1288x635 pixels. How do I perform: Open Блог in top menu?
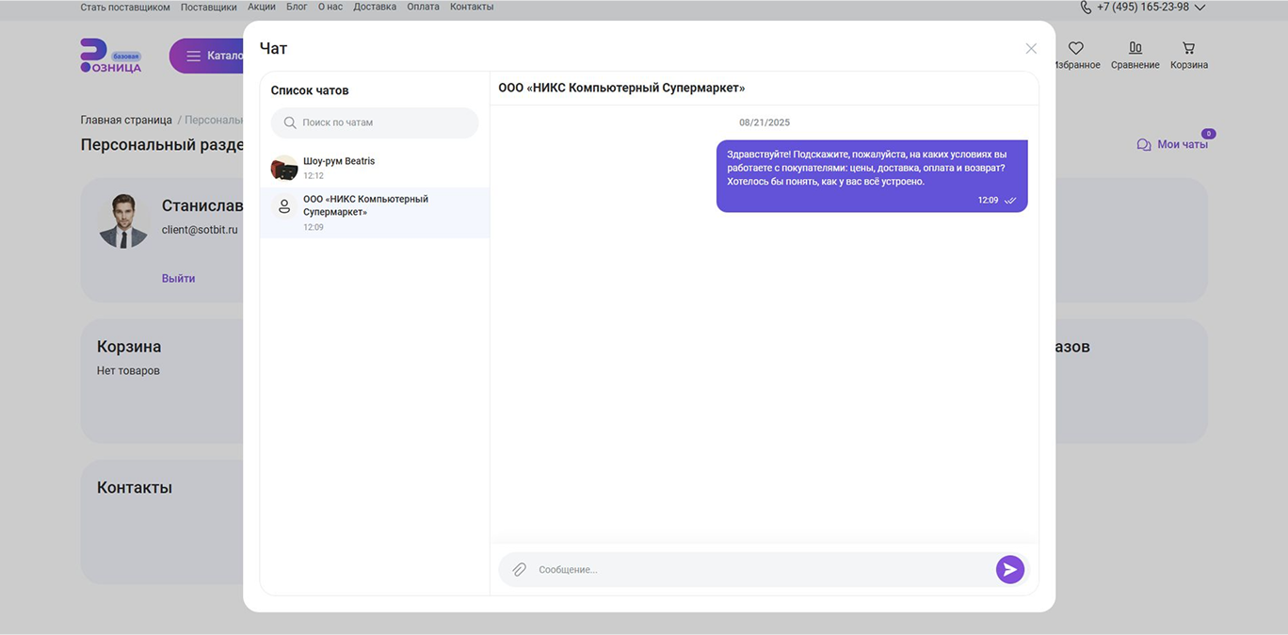click(297, 7)
